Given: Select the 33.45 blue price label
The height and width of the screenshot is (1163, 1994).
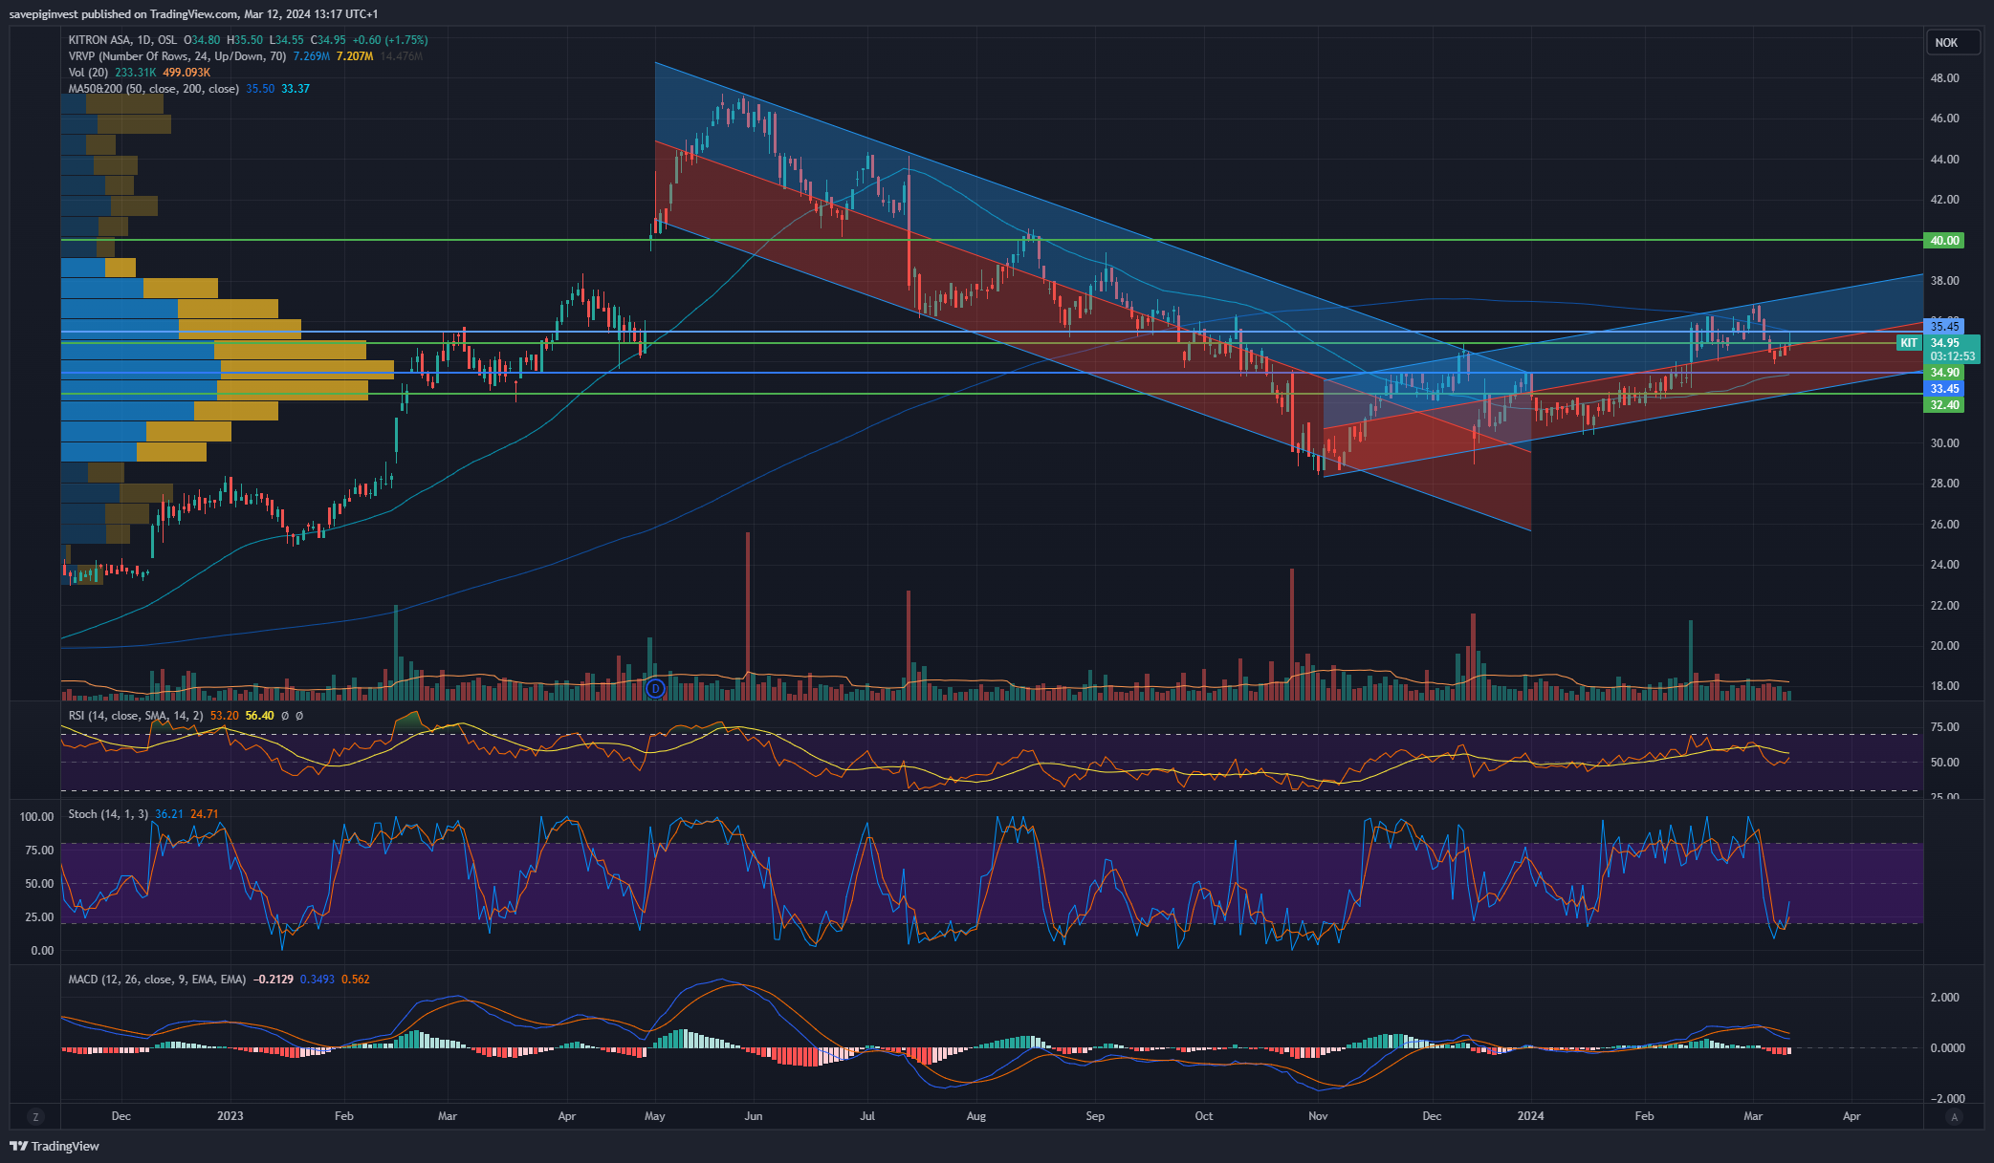Looking at the screenshot, I should click(x=1944, y=389).
